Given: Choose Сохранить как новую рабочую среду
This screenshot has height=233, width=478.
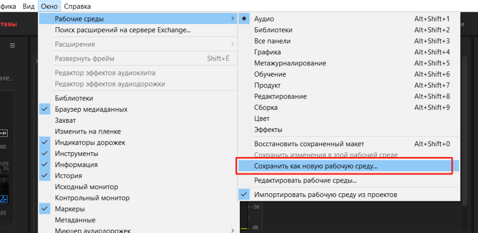Looking at the screenshot, I should 316,166.
